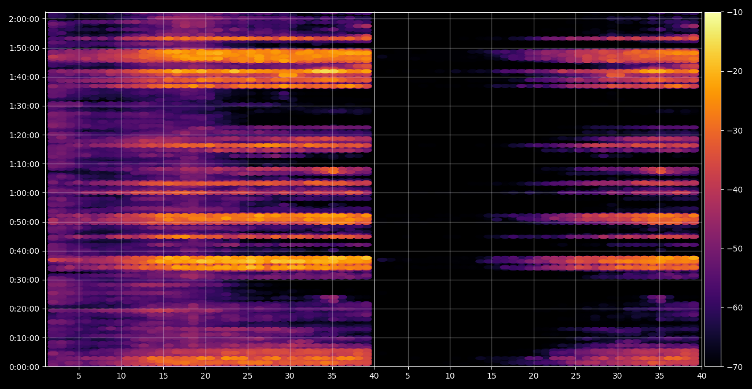Click x-axis label 15 under the left heatmap
The width and height of the screenshot is (752, 389).
pyautogui.click(x=163, y=376)
